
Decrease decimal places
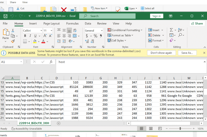click(x=92, y=41)
